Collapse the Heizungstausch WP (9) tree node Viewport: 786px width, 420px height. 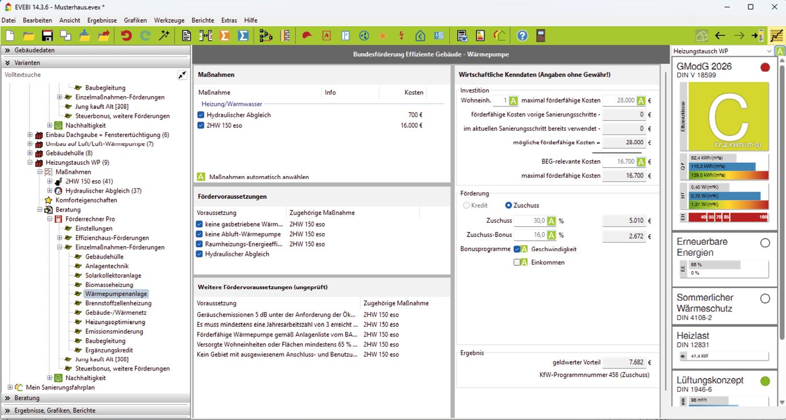[x=30, y=163]
